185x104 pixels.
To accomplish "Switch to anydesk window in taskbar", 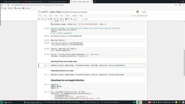I will (x=8, y=102).
